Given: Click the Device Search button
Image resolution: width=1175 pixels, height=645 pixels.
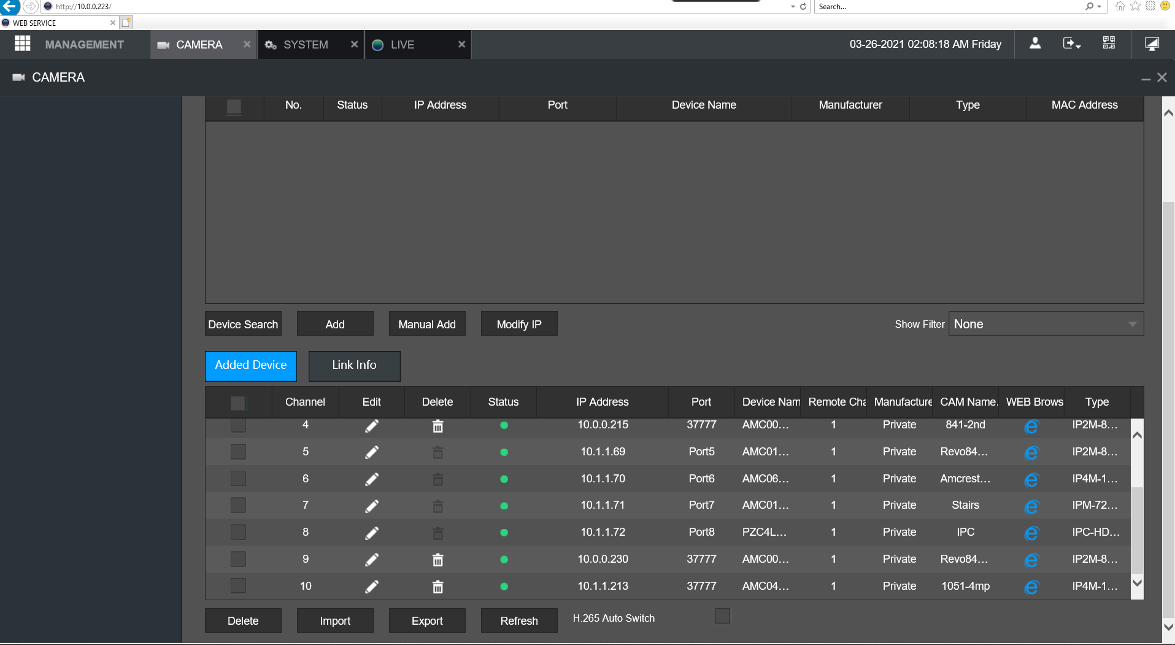Looking at the screenshot, I should click(243, 324).
